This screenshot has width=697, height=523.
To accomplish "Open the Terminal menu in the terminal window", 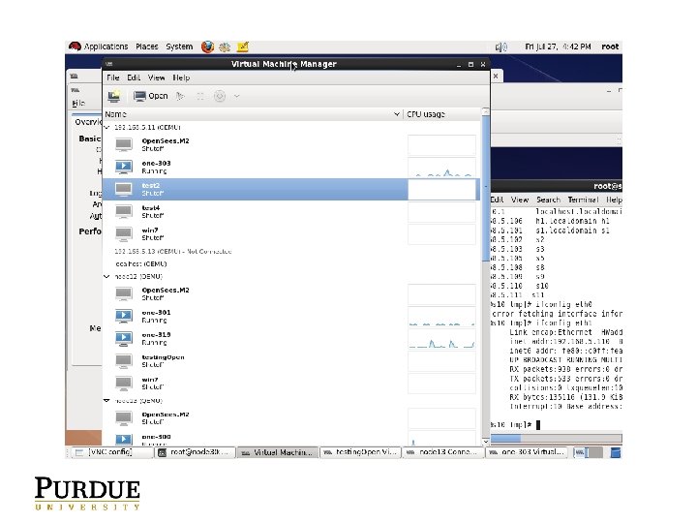I will point(583,200).
